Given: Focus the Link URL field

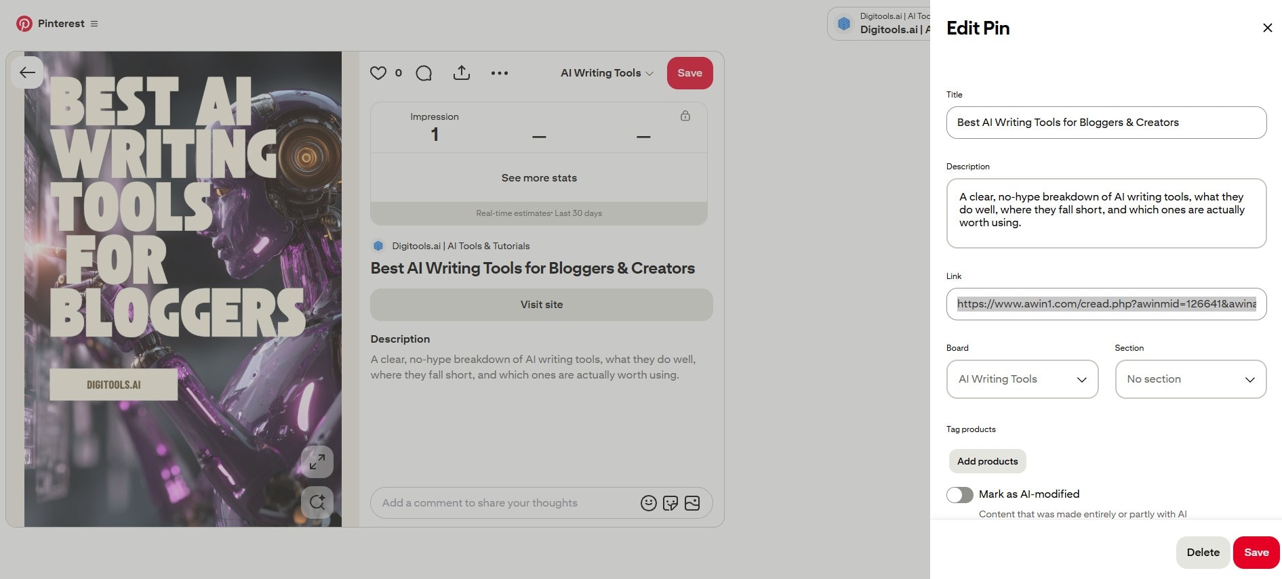Looking at the screenshot, I should click(1106, 304).
